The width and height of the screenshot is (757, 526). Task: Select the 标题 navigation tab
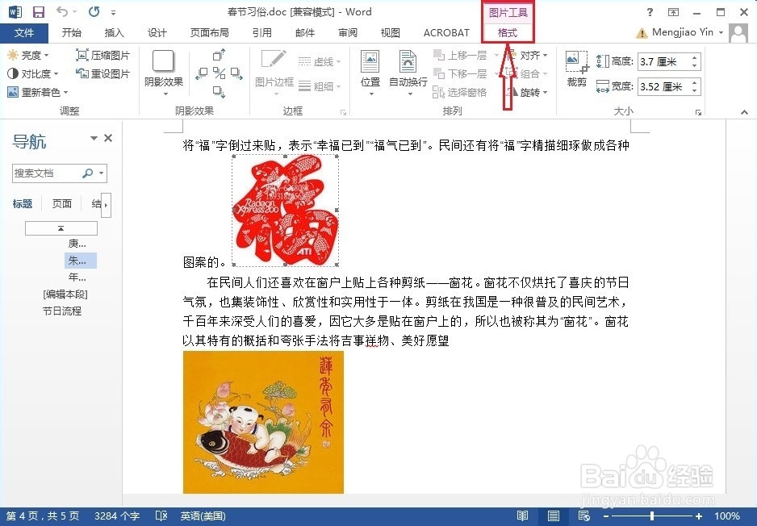click(x=23, y=203)
